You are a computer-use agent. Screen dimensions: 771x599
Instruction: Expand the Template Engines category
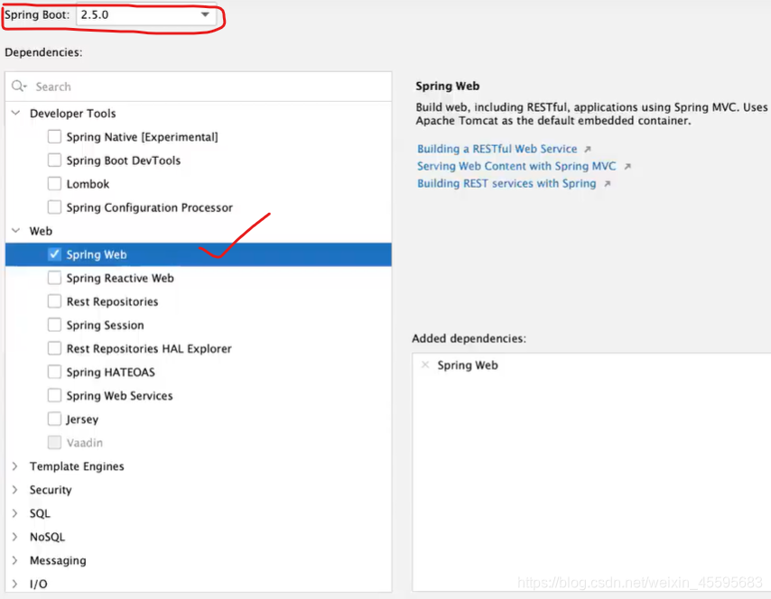14,465
